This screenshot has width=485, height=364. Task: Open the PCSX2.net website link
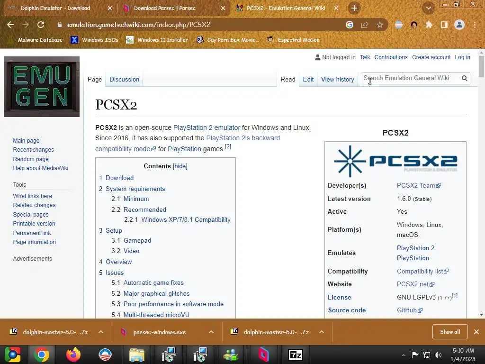(x=415, y=284)
